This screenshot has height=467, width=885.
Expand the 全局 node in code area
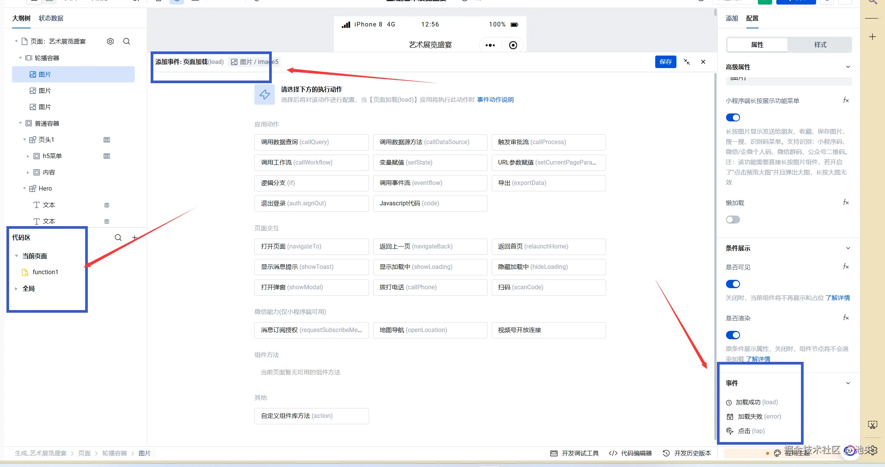(16, 289)
